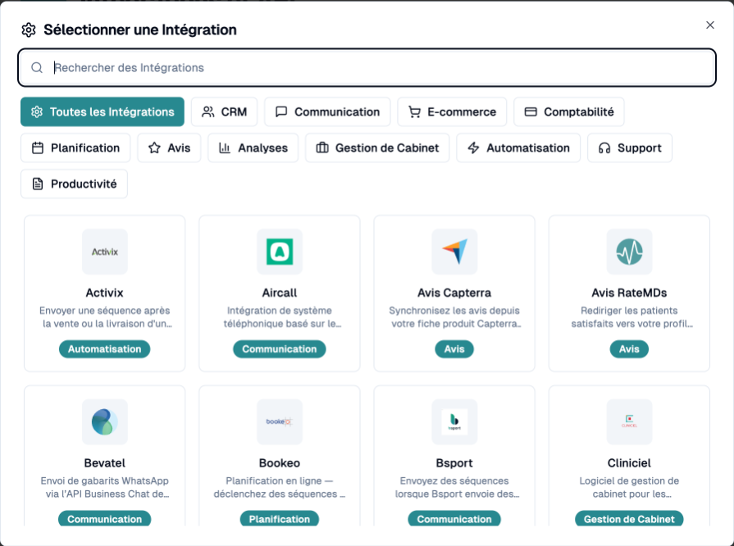Click description 'Intégration de système téléphonique'
The width and height of the screenshot is (734, 546).
pyautogui.click(x=281, y=317)
